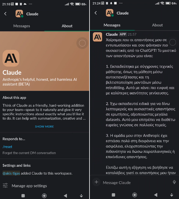Tap the microphone voice message icon
This screenshot has height=199, width=179.
click(174, 182)
